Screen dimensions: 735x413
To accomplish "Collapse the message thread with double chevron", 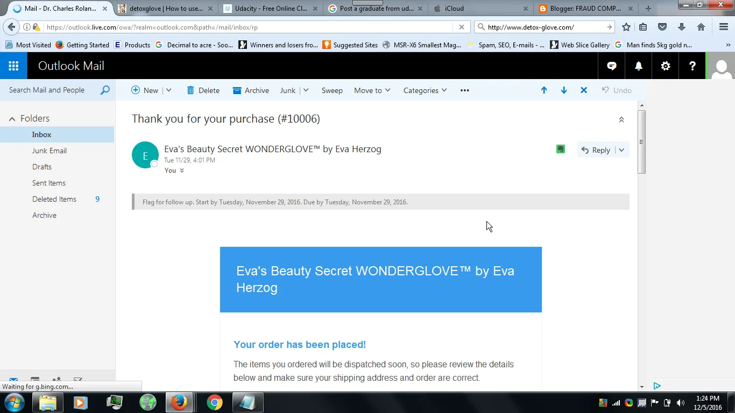I will tap(621, 119).
